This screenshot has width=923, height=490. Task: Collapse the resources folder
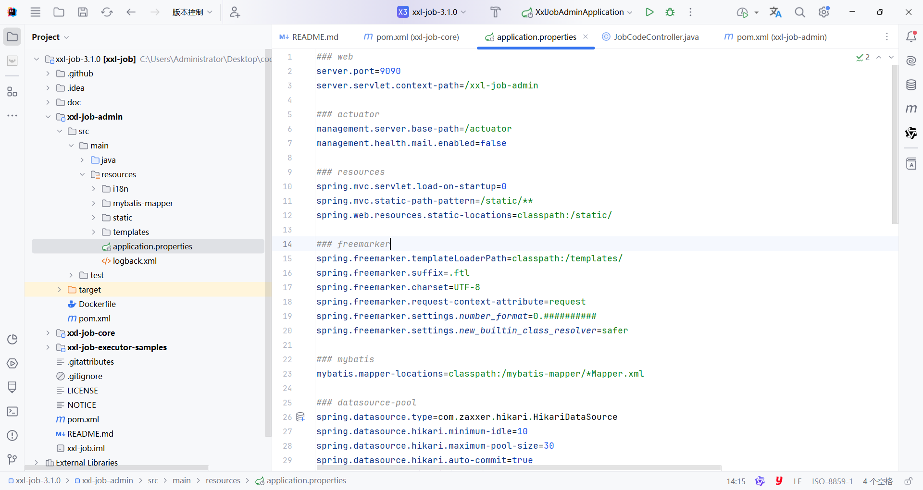(x=82, y=174)
